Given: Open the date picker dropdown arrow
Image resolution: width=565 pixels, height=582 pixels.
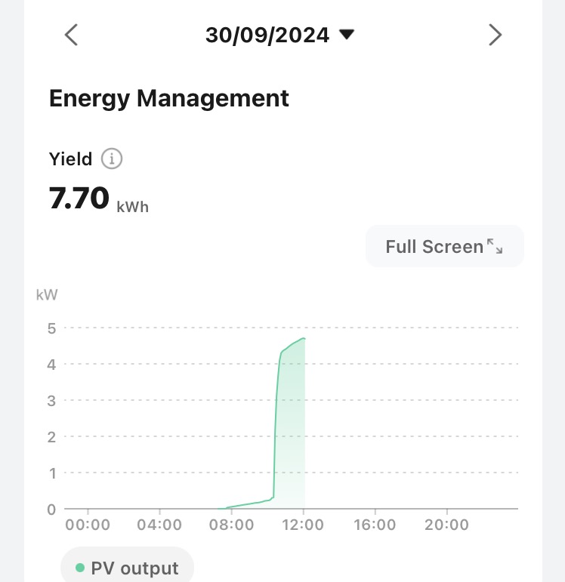Looking at the screenshot, I should click(x=347, y=35).
